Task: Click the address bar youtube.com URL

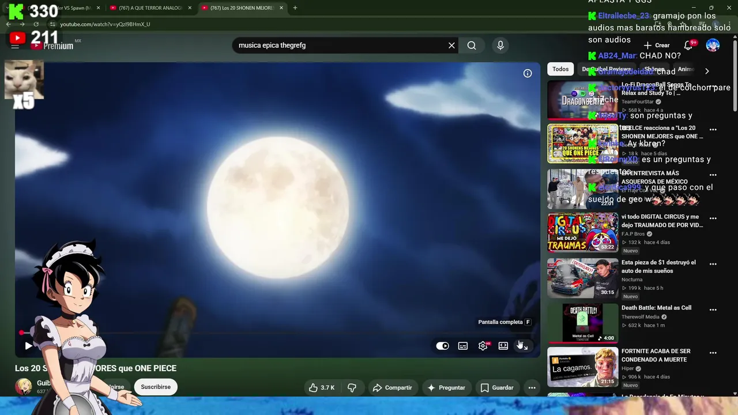Action: tap(105, 24)
